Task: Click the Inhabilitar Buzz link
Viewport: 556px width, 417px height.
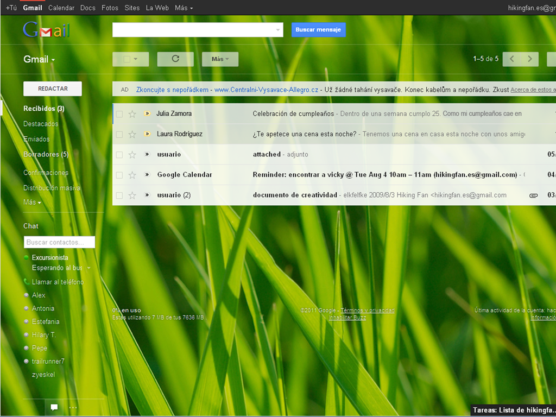Action: (347, 317)
